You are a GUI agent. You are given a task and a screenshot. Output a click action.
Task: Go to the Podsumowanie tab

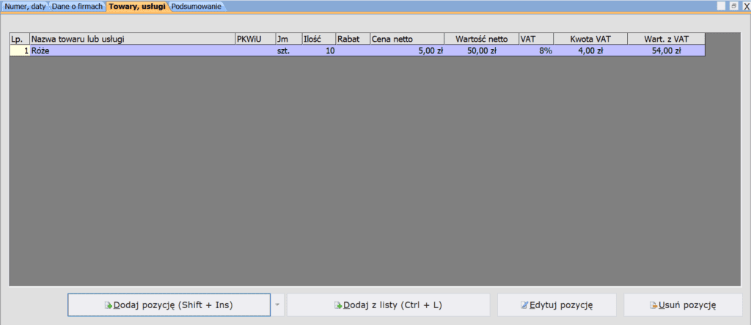[x=196, y=6]
